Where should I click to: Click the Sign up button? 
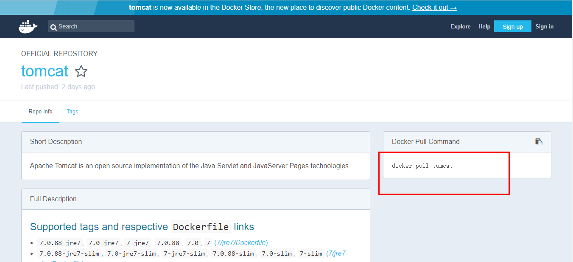point(512,26)
